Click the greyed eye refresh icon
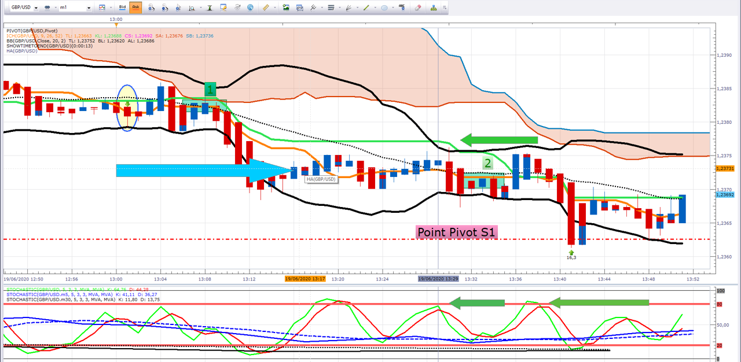This screenshot has height=362, width=741. (x=237, y=8)
